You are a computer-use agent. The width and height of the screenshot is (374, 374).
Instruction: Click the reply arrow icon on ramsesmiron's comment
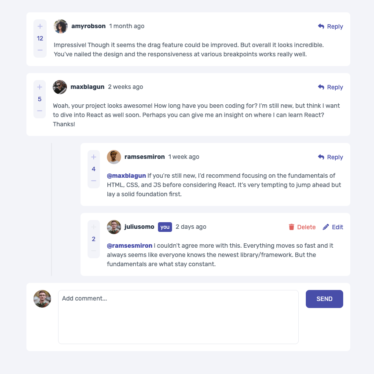tap(320, 157)
